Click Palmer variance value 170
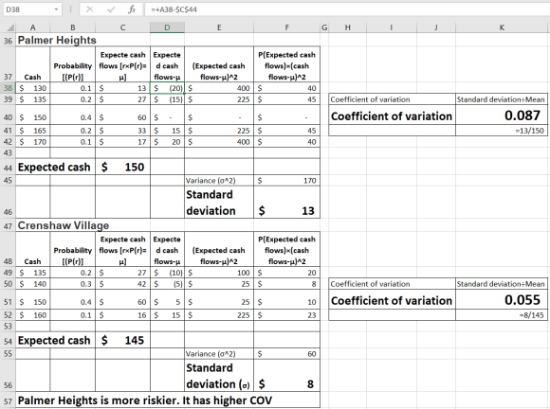The image size is (550, 409). pyautogui.click(x=287, y=181)
